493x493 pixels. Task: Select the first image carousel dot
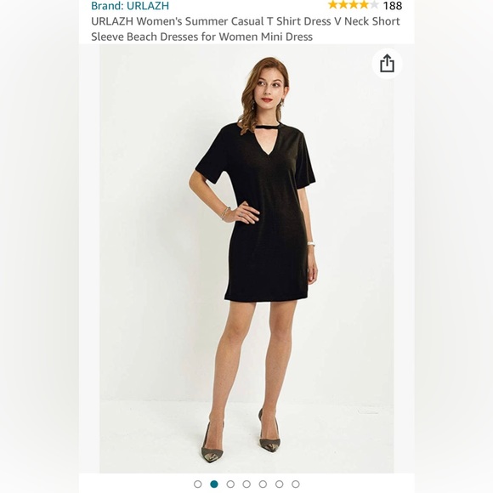[198, 484]
